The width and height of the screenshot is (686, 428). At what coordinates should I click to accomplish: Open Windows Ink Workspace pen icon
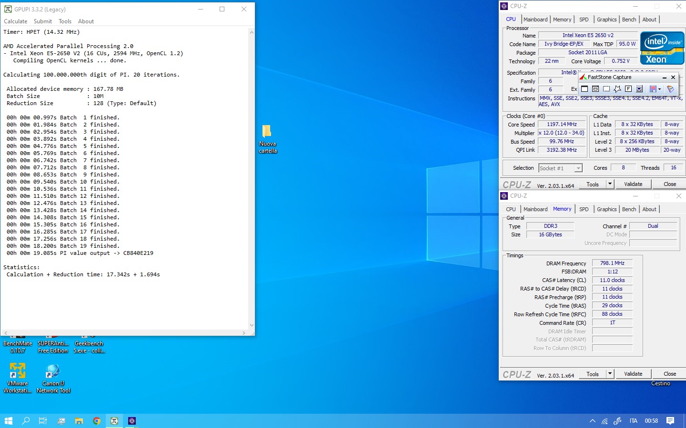[617, 421]
